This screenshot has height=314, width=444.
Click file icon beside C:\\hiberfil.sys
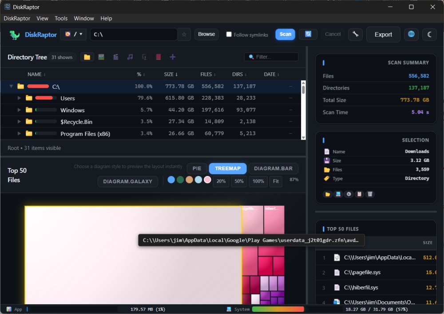(x=337, y=287)
